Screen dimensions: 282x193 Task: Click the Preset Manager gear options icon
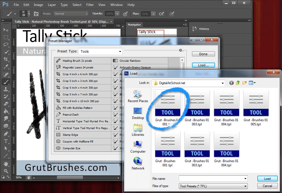[x=181, y=50]
